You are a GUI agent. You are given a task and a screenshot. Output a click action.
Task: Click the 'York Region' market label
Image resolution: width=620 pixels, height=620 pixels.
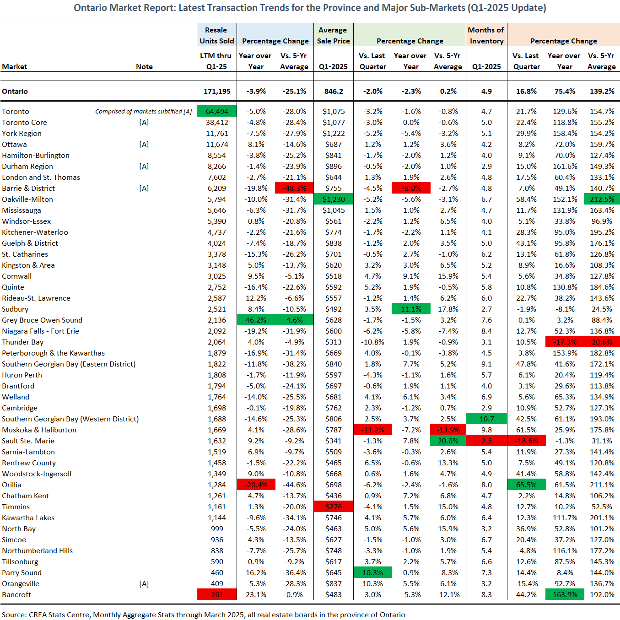click(22, 134)
